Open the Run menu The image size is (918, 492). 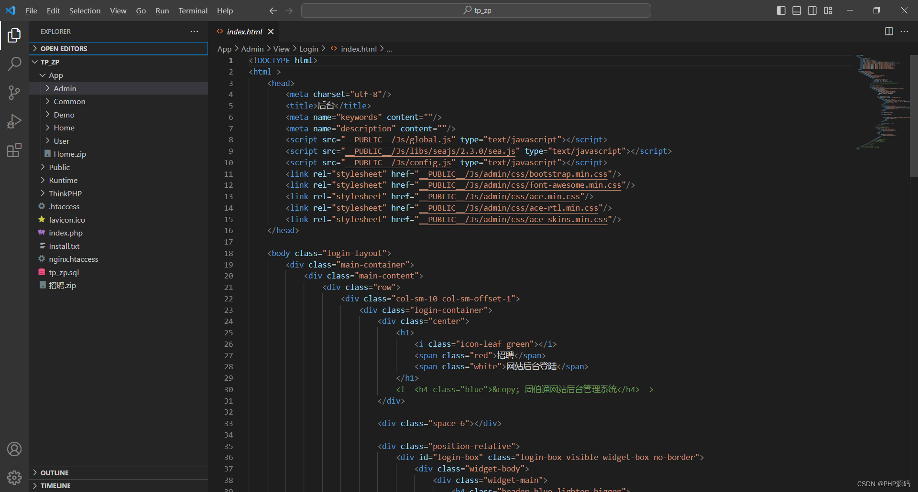(162, 11)
